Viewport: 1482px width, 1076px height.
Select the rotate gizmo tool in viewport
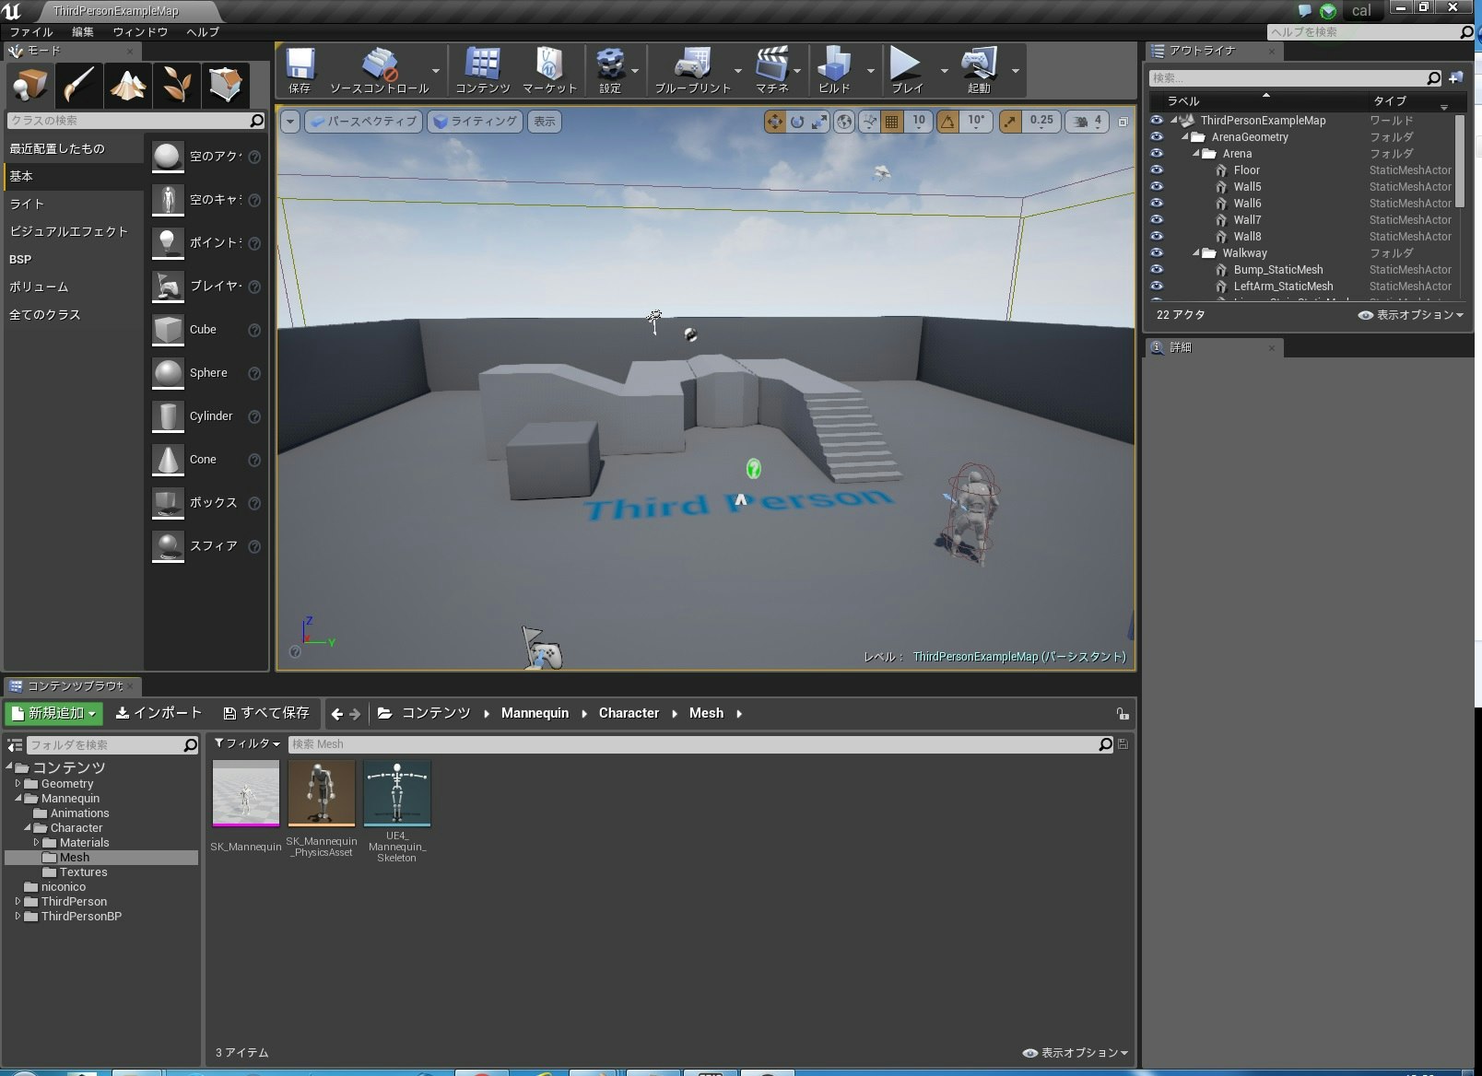797,122
